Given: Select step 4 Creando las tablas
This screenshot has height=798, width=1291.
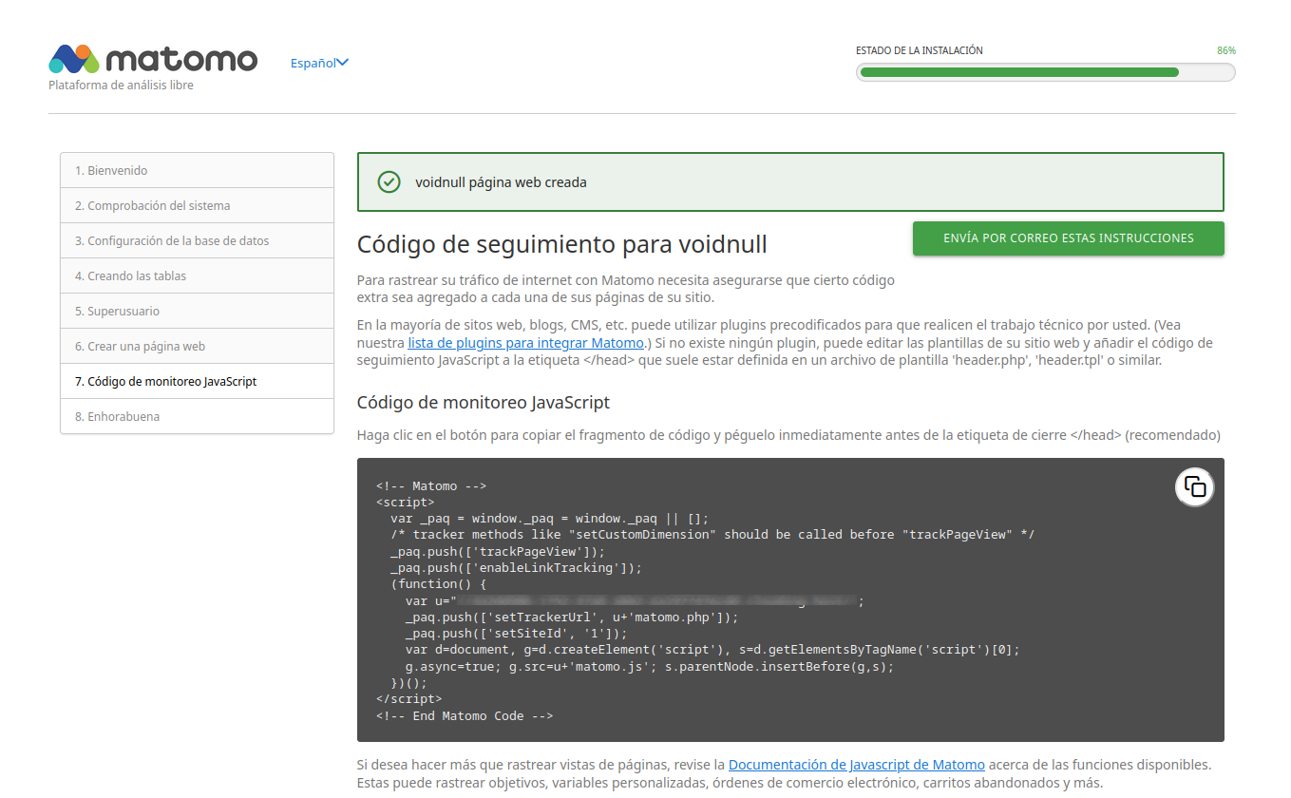Looking at the screenshot, I should [x=197, y=276].
